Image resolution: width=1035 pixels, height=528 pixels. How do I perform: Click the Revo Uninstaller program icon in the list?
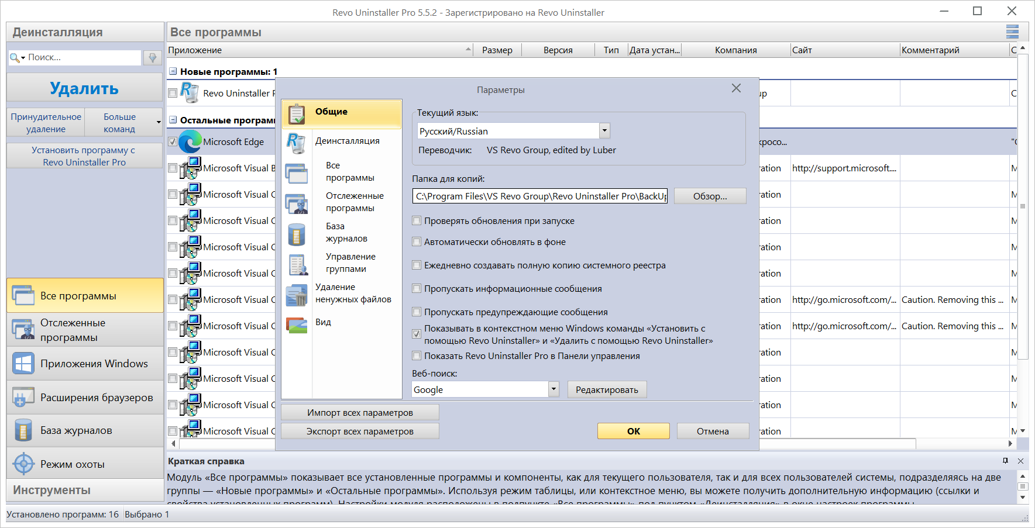point(189,93)
